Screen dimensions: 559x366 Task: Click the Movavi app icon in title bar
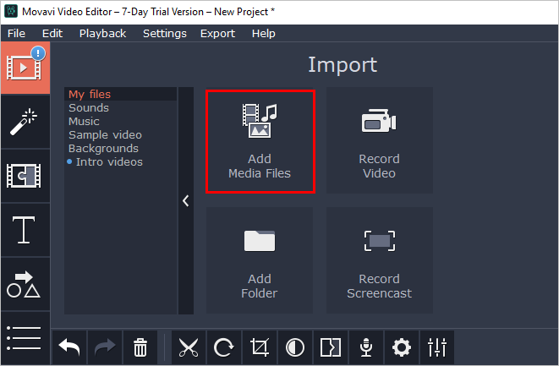[11, 11]
